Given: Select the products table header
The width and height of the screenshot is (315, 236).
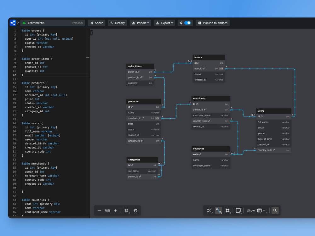Looking at the screenshot, I should [143, 101].
